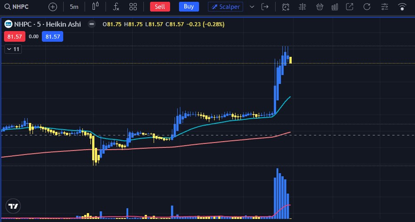Click the −0.23 (−0.28%) change text
This screenshot has height=222, width=415.
click(205, 24)
